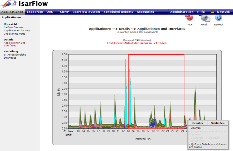Select Applikationen und Interfaces in sidebar
Viewport: 233px width, 151px height.
[15, 44]
